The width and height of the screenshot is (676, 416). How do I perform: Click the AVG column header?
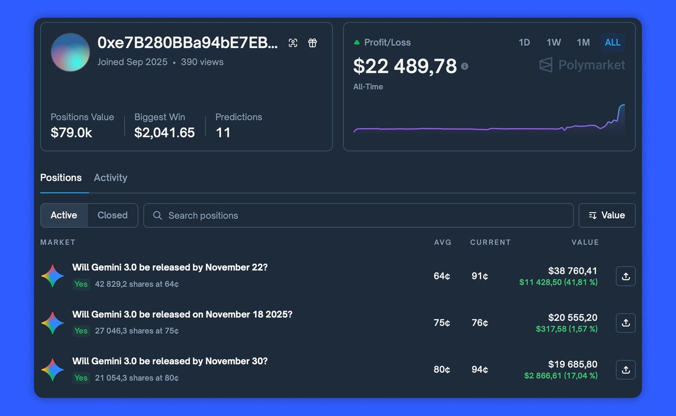pyautogui.click(x=443, y=242)
